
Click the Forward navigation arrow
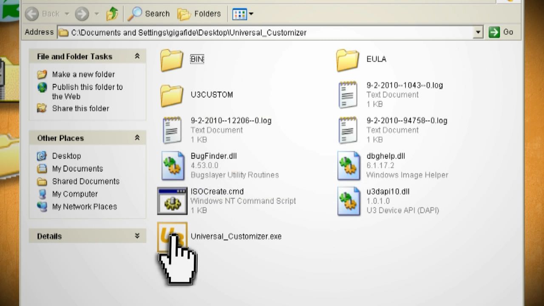(82, 14)
